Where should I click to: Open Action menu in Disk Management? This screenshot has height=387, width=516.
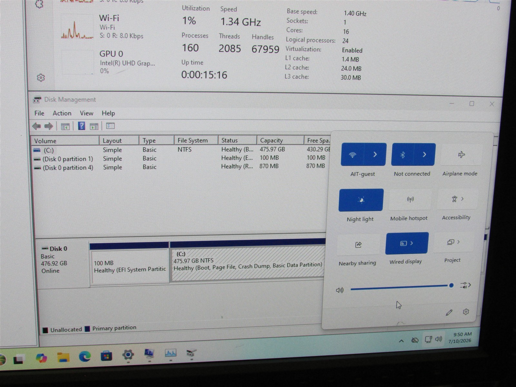[x=62, y=113]
